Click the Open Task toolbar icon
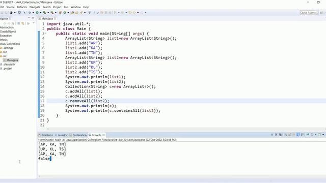Screen dimensions: 326x183 point(77,13)
